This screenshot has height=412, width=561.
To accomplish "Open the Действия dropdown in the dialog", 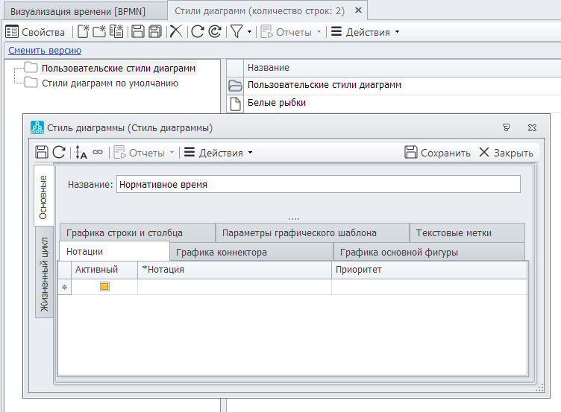I will [219, 153].
